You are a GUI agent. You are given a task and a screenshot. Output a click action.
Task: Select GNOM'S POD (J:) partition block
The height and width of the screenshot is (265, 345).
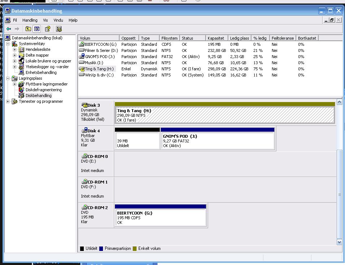click(x=217, y=138)
